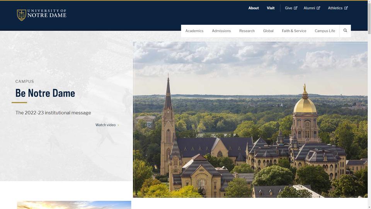Image resolution: width=371 pixels, height=209 pixels.
Task: Click the Notre Dame shield logo
Action: click(22, 15)
